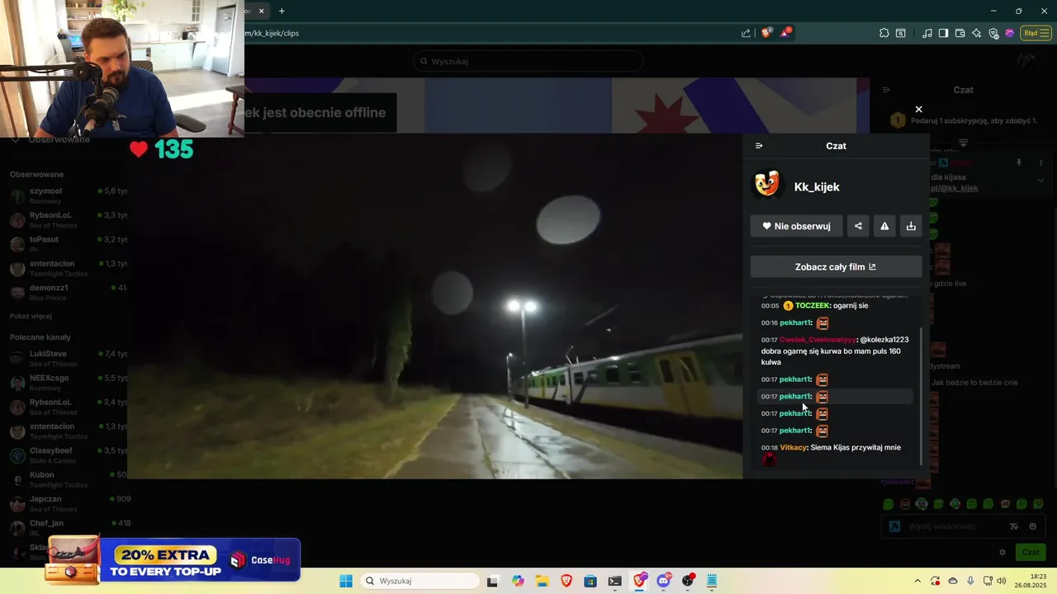Viewport: 1057px width, 594px height.
Task: Click the CaseHug 20% extra banner
Action: tap(173, 560)
